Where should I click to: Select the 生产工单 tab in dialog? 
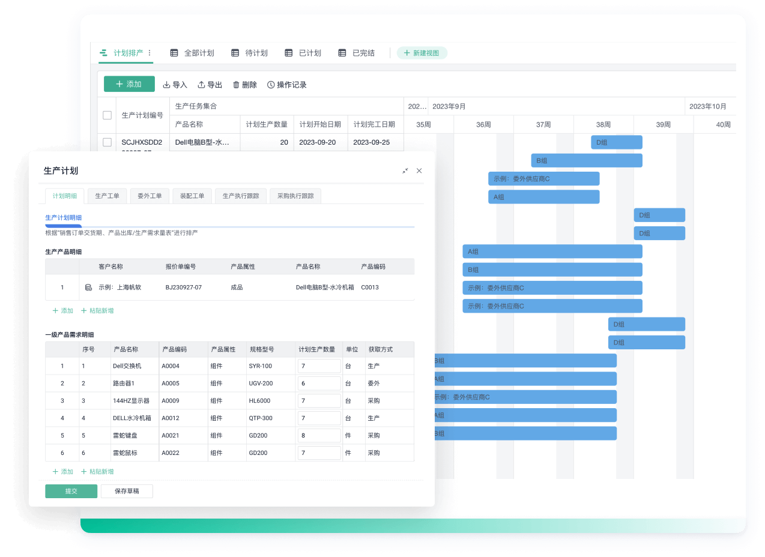[x=107, y=196]
